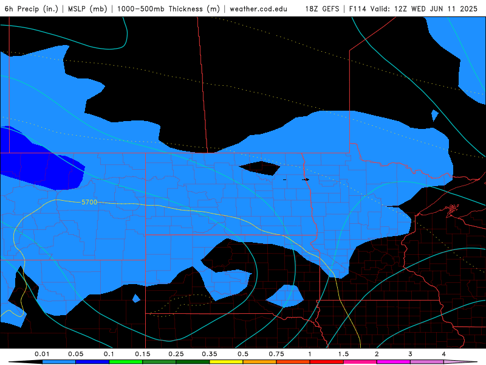Click the medium green 0.15–0.25 legend swatch

coord(159,362)
